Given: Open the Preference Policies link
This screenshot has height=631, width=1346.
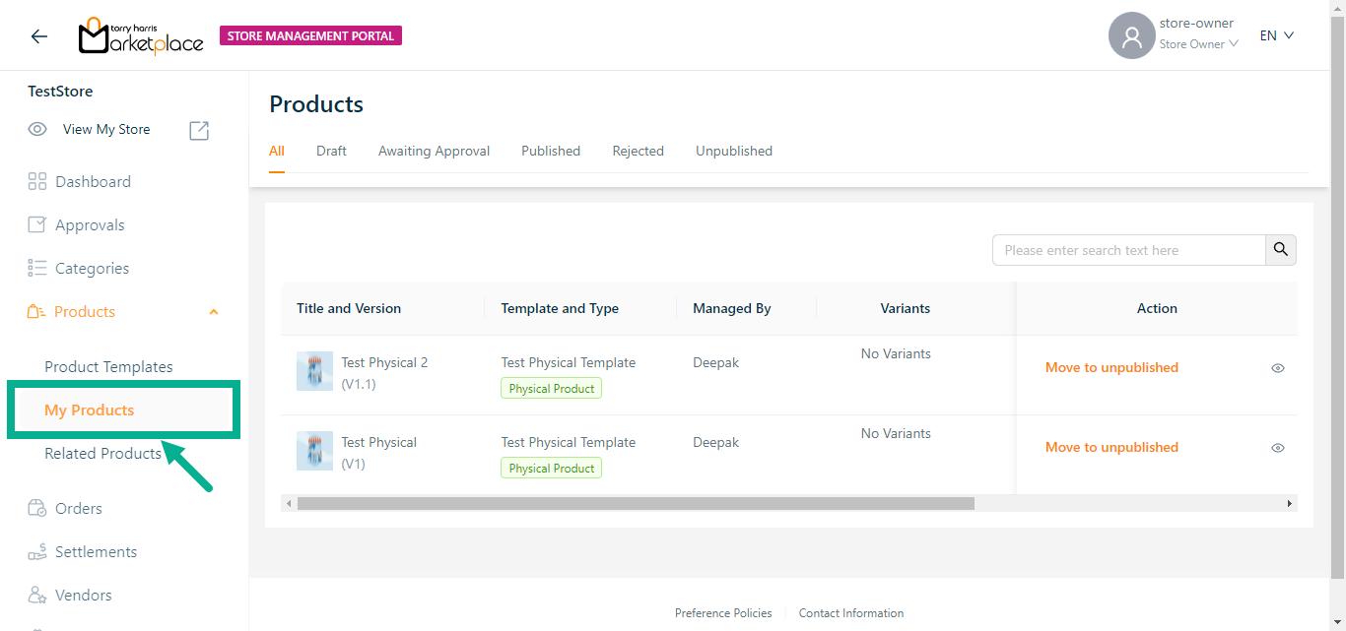Looking at the screenshot, I should pyautogui.click(x=723, y=613).
